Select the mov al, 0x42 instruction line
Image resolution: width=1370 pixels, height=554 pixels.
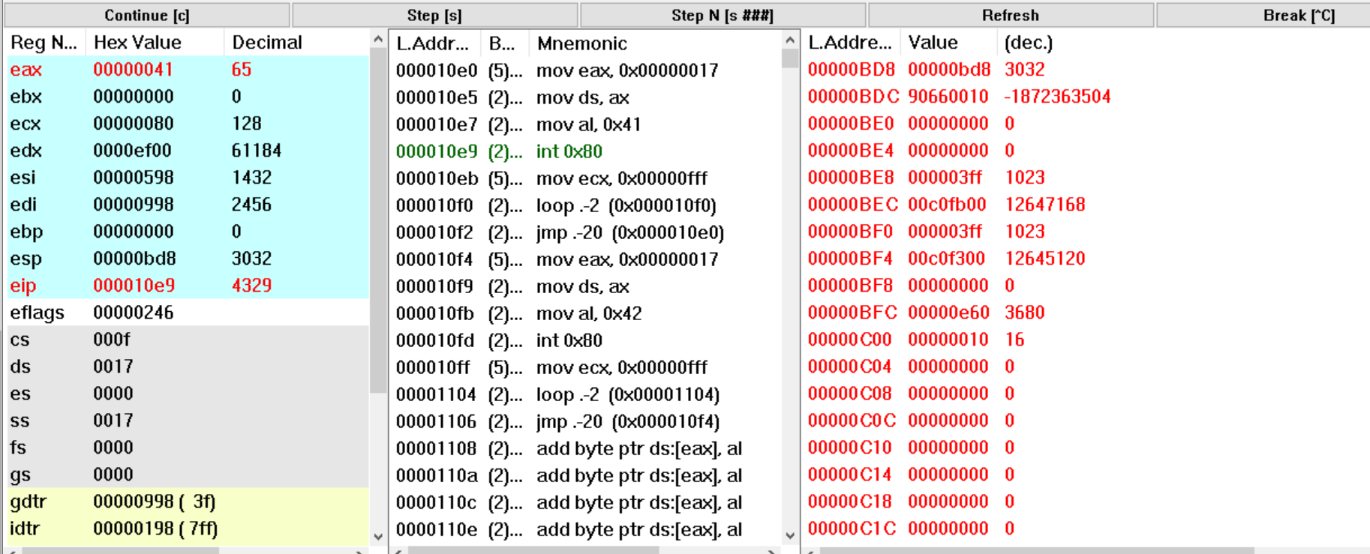point(588,313)
